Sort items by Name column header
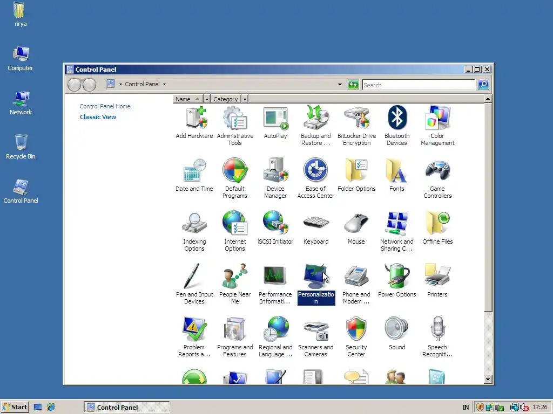 pyautogui.click(x=188, y=99)
